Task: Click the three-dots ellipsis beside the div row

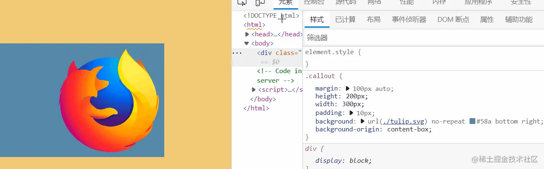Action: (237, 53)
